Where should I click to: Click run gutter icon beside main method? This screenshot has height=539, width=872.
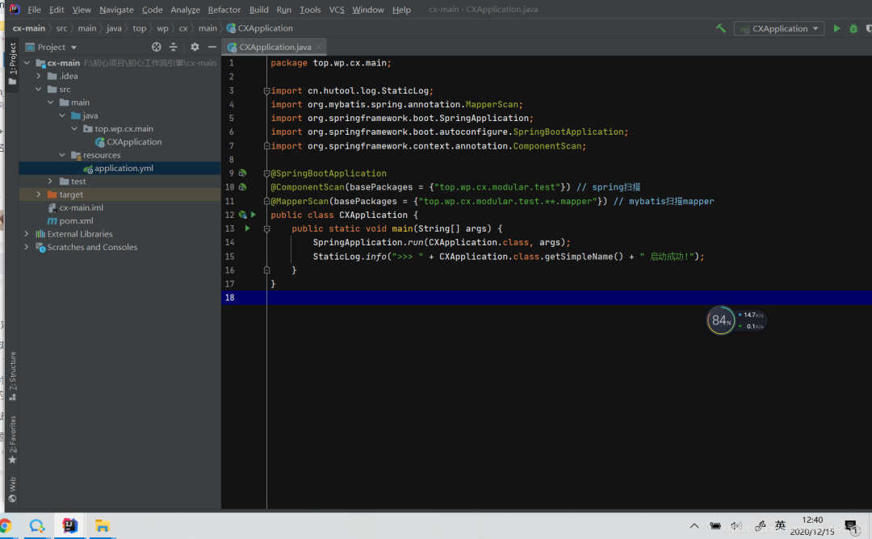[x=247, y=228]
